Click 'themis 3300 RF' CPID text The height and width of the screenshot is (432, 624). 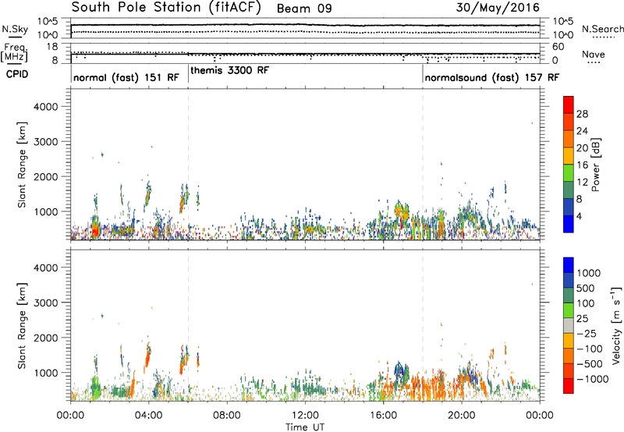point(229,70)
